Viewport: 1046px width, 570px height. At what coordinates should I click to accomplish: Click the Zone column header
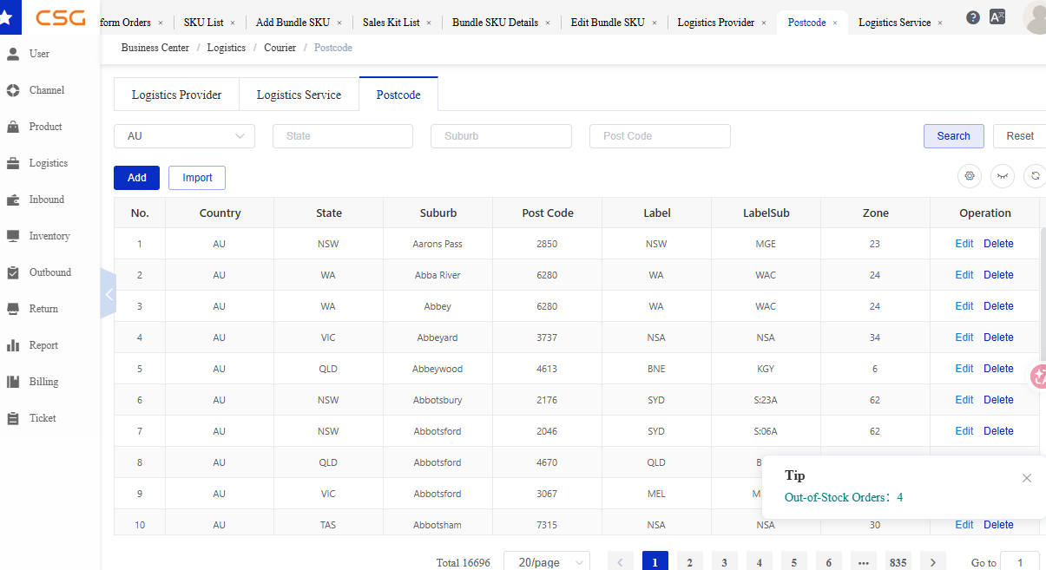click(x=875, y=213)
